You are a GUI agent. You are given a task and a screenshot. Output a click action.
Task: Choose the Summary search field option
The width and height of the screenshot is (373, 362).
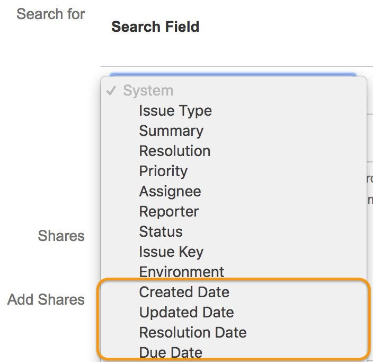click(171, 131)
